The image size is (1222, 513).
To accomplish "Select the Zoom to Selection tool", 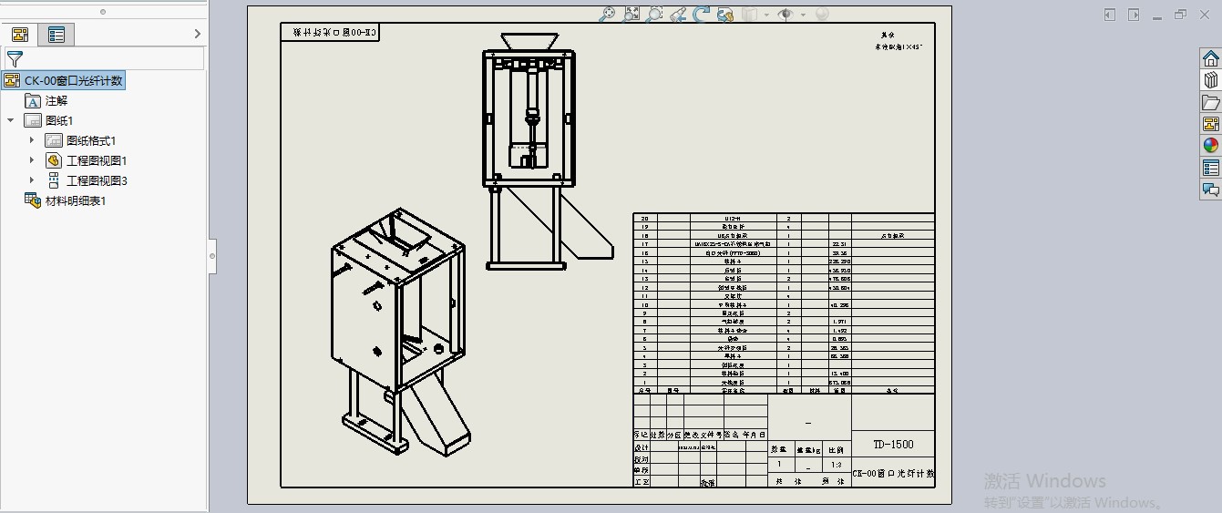I will click(x=654, y=14).
